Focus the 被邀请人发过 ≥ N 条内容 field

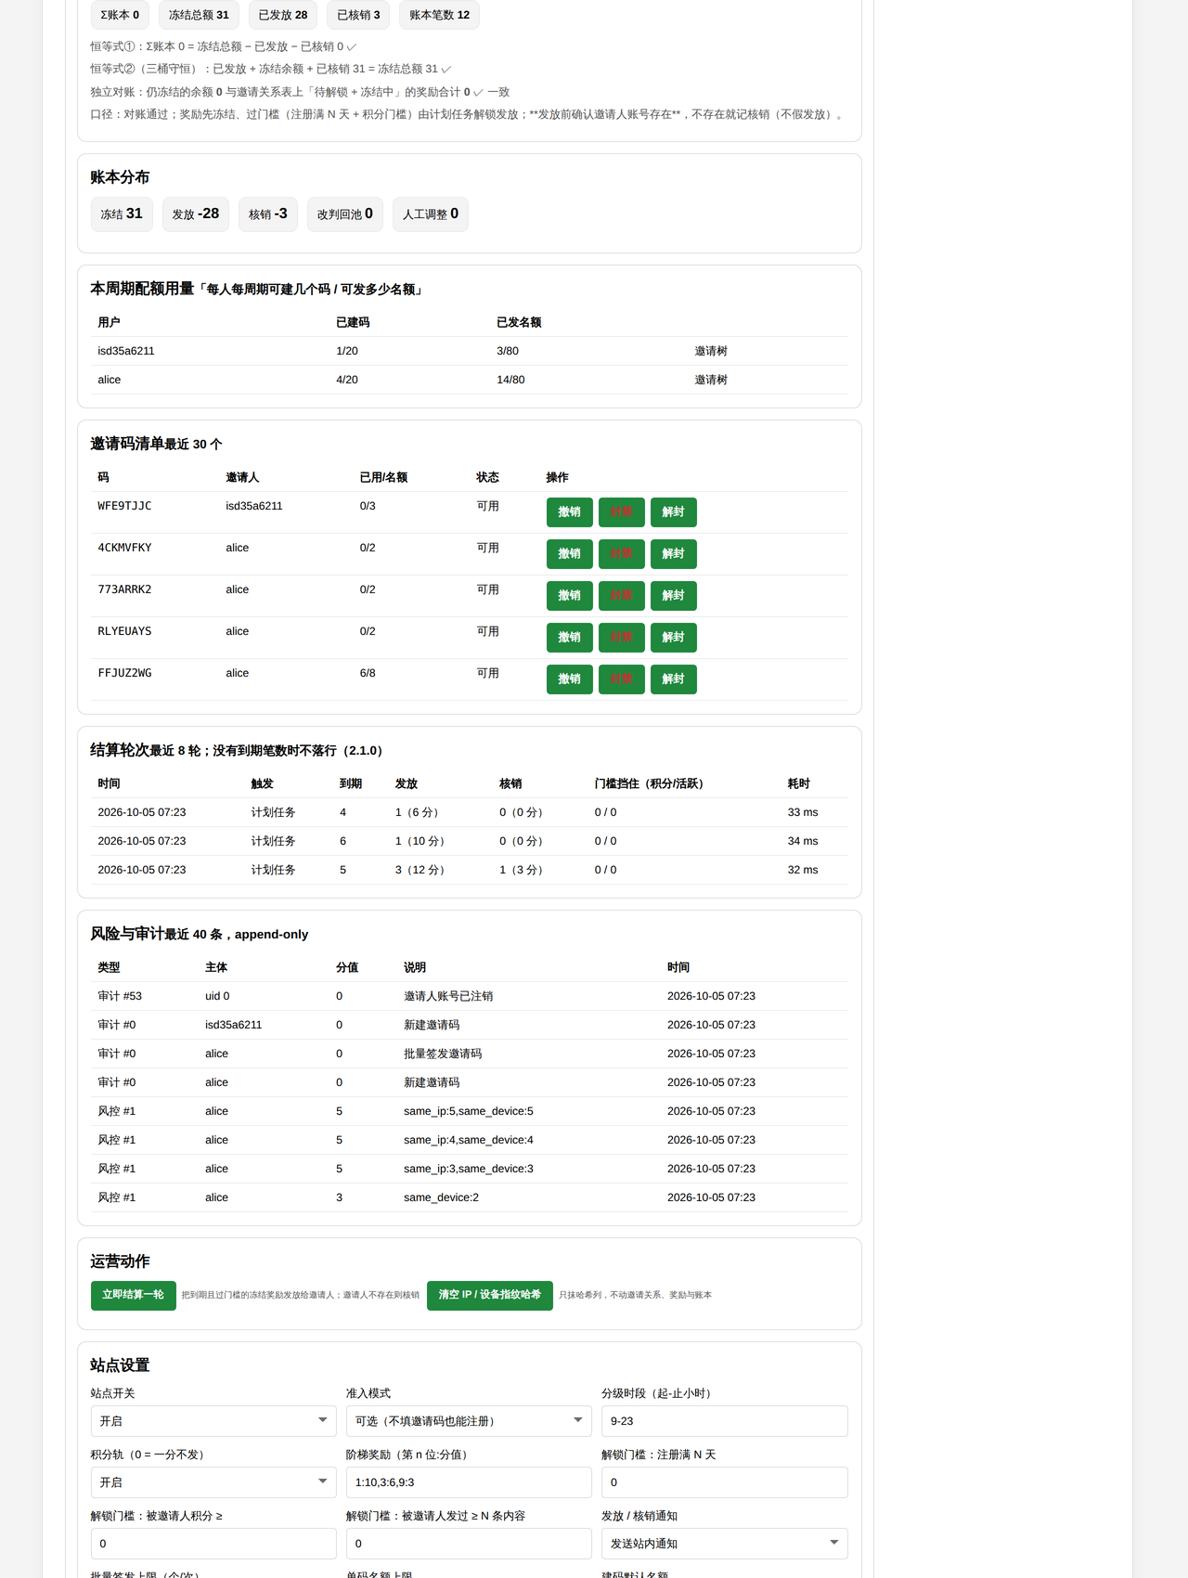[469, 1544]
